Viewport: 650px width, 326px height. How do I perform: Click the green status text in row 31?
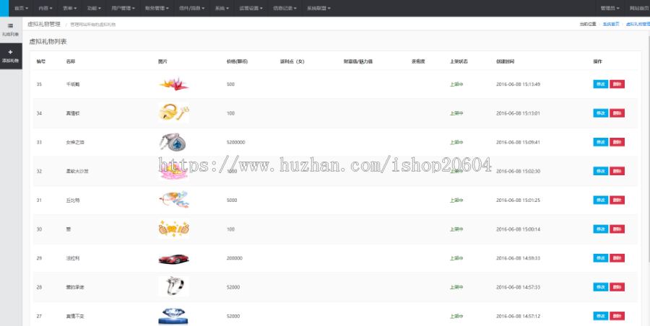click(x=456, y=200)
